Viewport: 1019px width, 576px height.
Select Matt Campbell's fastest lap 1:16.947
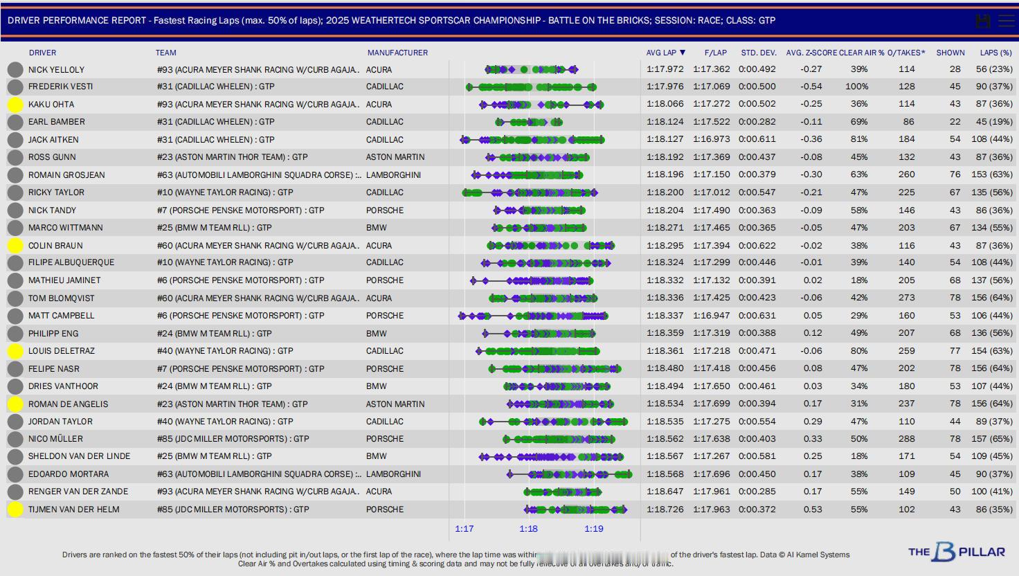coord(712,316)
